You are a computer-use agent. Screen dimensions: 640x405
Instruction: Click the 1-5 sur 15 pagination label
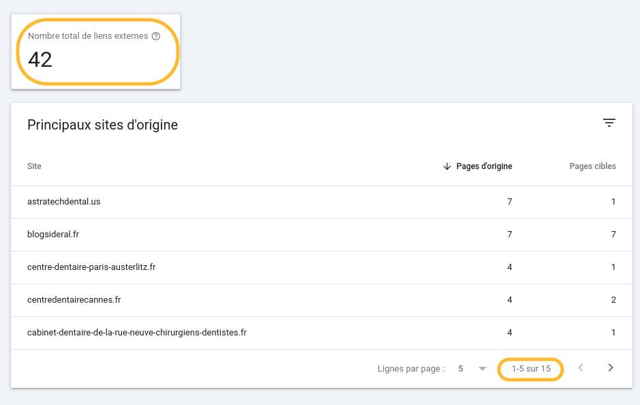[530, 368]
